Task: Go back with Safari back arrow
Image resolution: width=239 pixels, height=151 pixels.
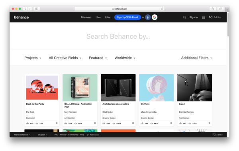Action: pos(25,9)
